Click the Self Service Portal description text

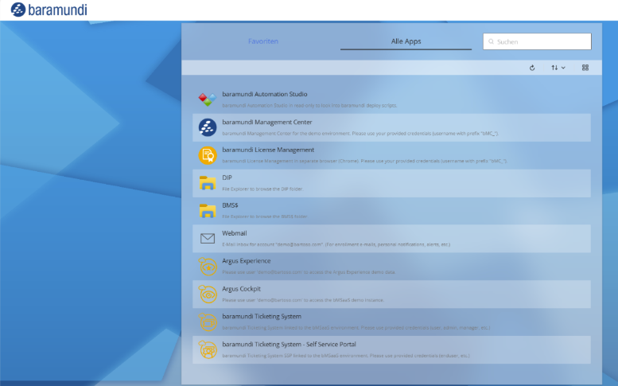[x=346, y=356]
